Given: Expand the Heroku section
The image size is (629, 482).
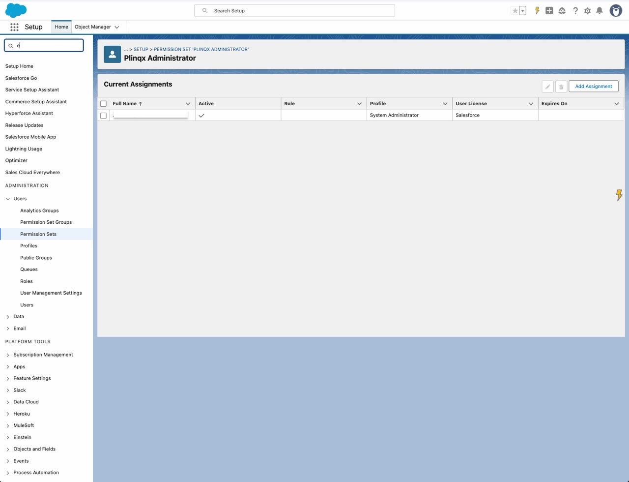Looking at the screenshot, I should pyautogui.click(x=8, y=414).
